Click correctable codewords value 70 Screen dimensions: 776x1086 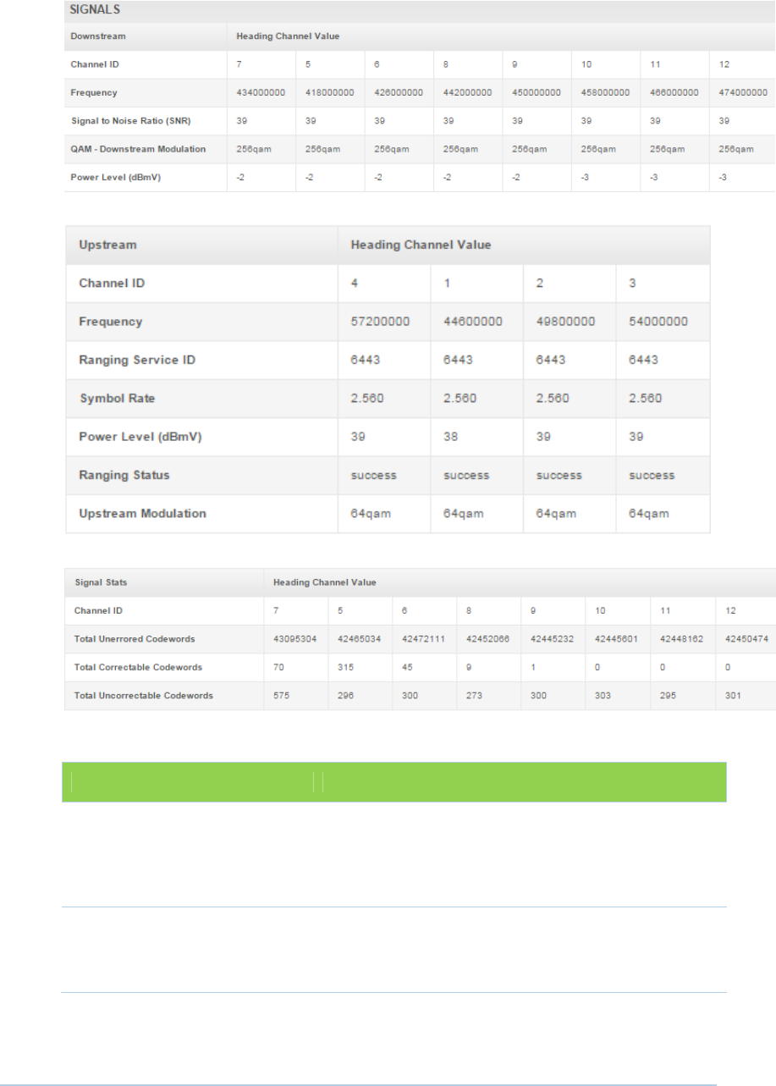point(278,667)
